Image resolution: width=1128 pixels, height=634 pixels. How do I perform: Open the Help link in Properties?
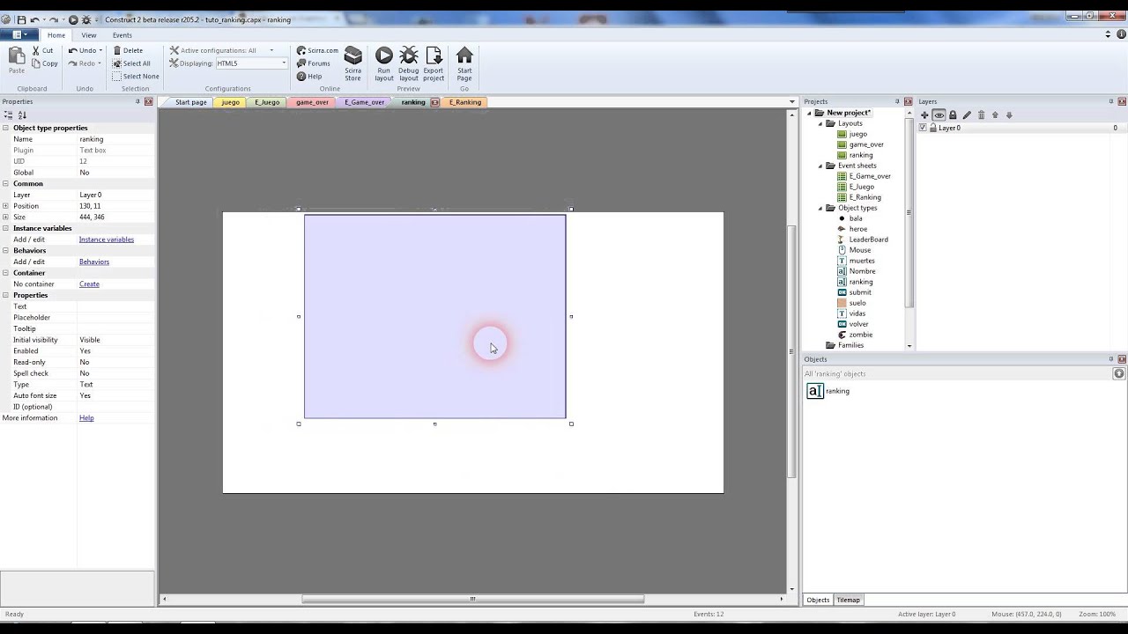tap(86, 418)
